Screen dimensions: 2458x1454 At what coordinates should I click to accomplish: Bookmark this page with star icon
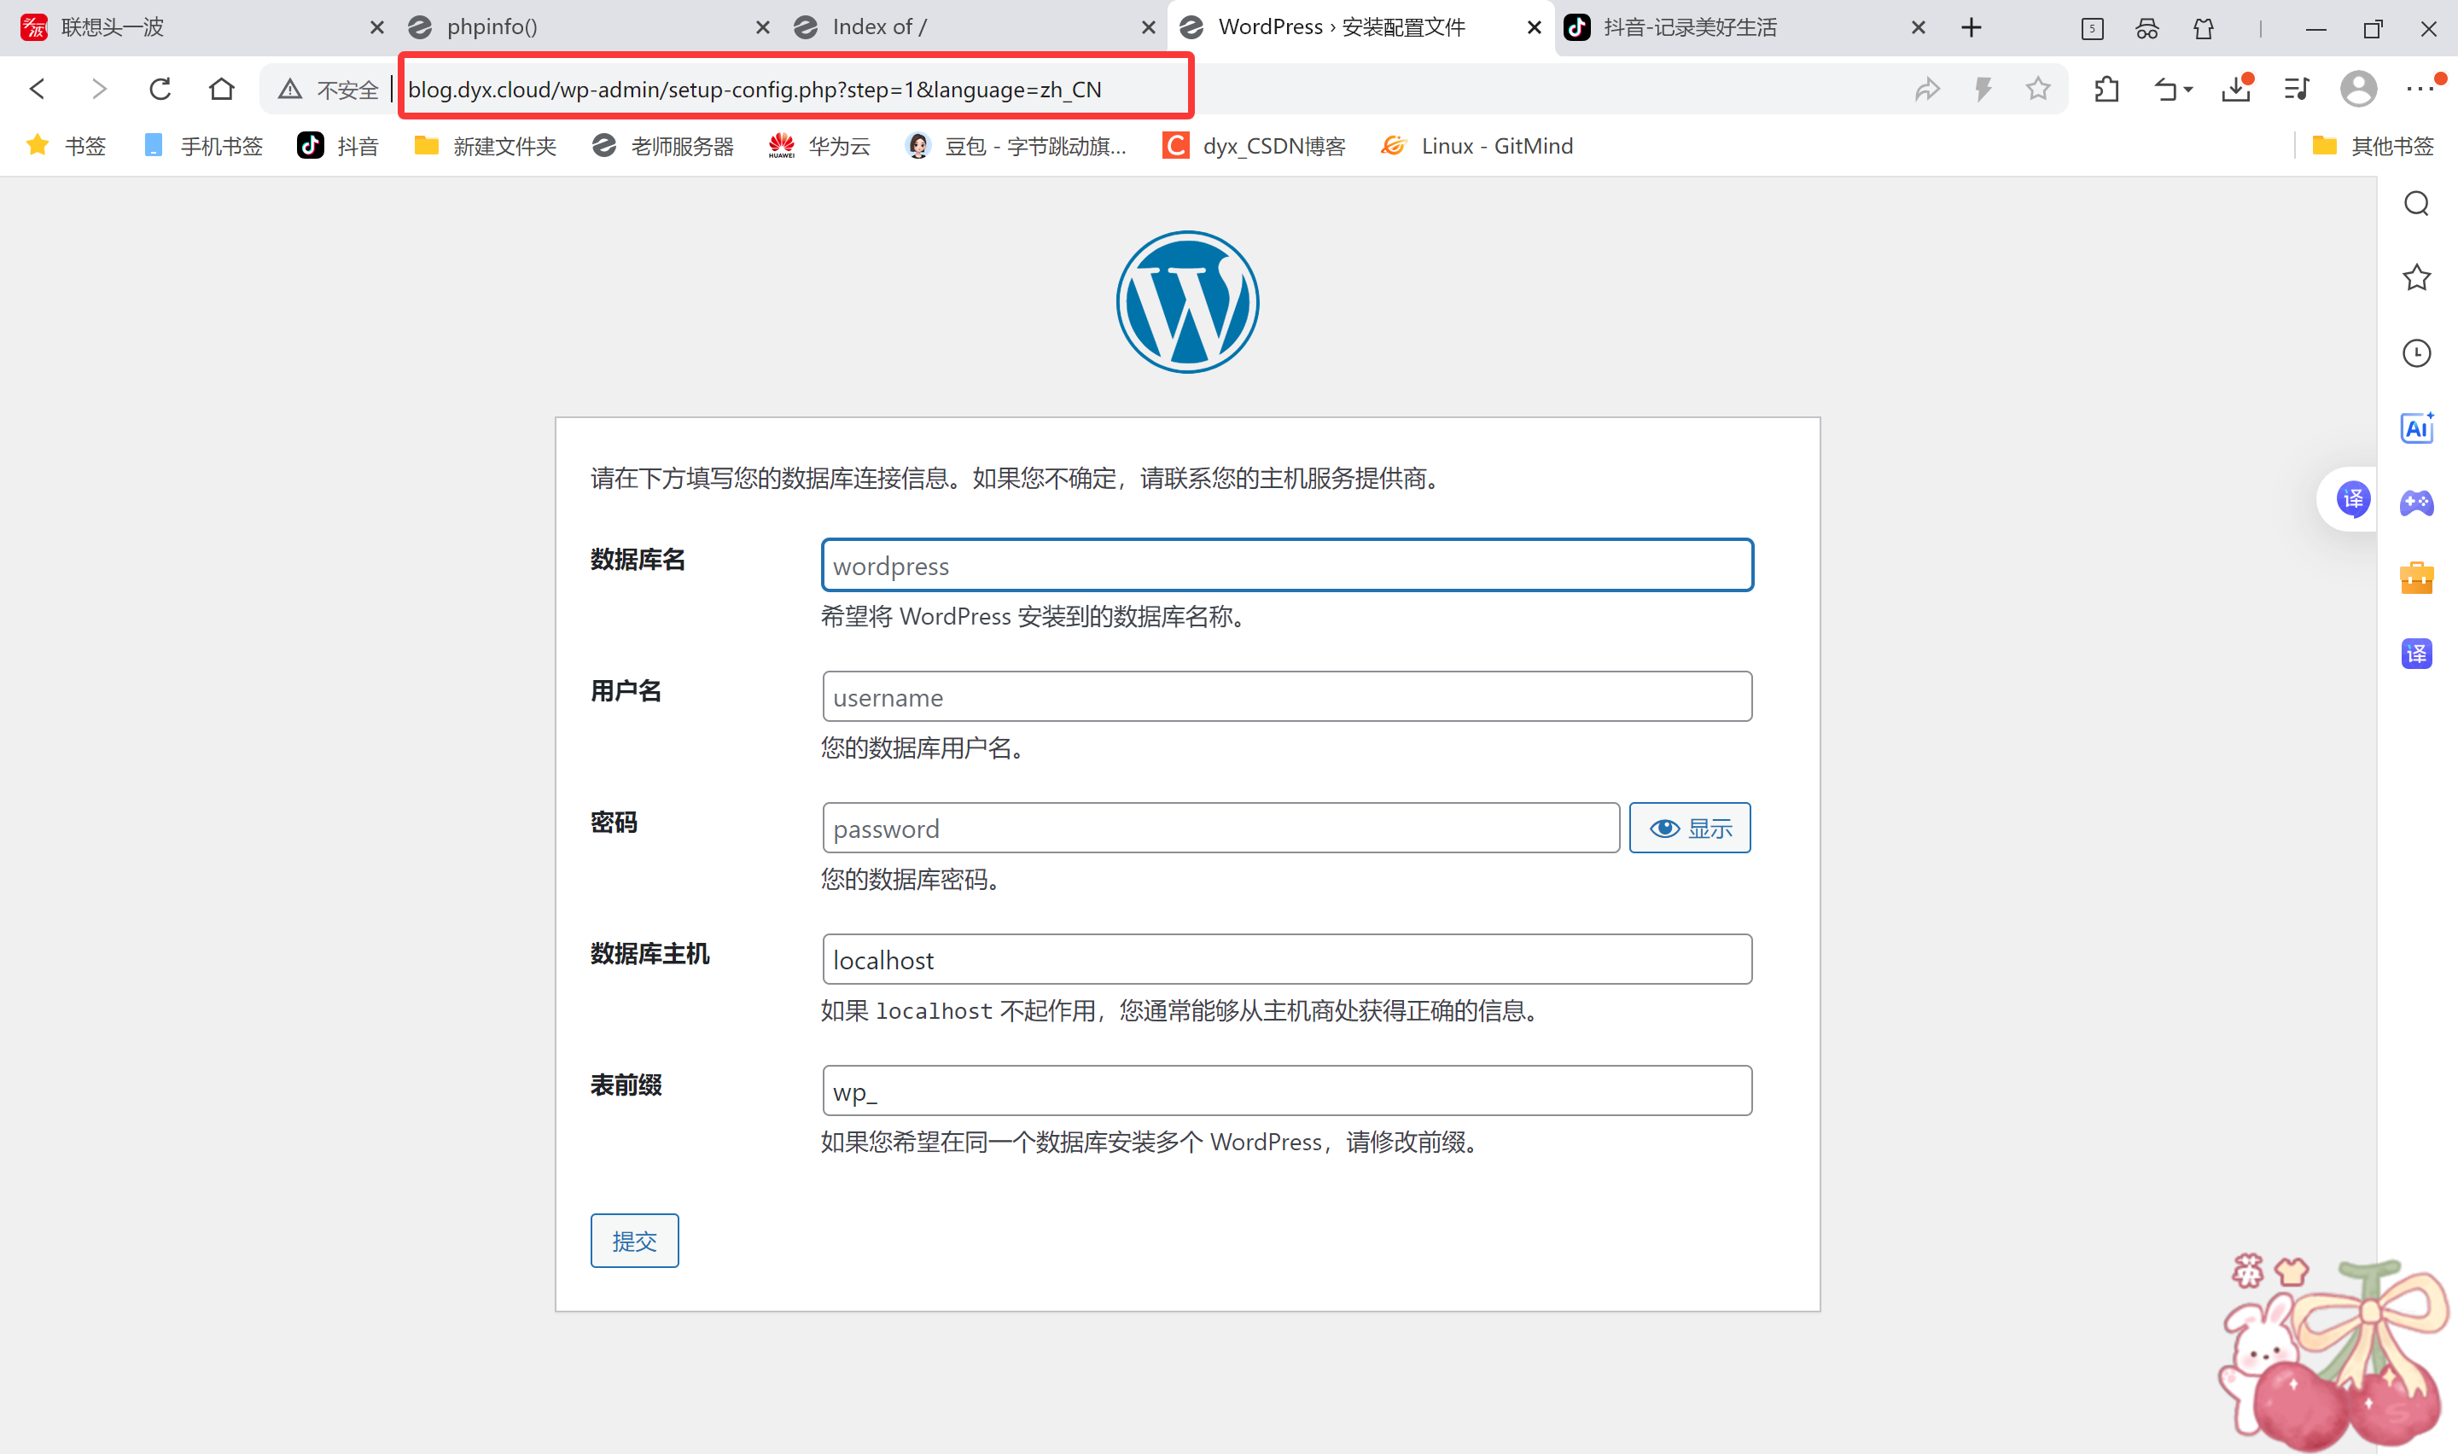tap(2038, 89)
